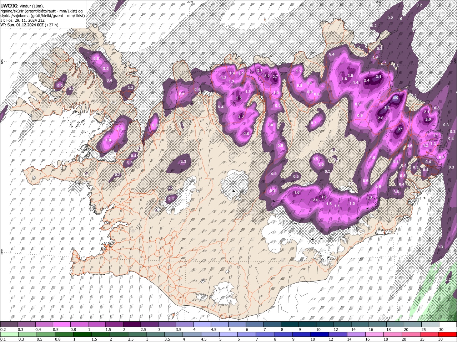Click the light lavender swatch starting at 4, top legend row

click(201, 324)
